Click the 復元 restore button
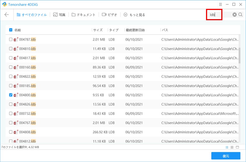Image resolution: width=246 pixels, height=162 pixels. (x=226, y=156)
